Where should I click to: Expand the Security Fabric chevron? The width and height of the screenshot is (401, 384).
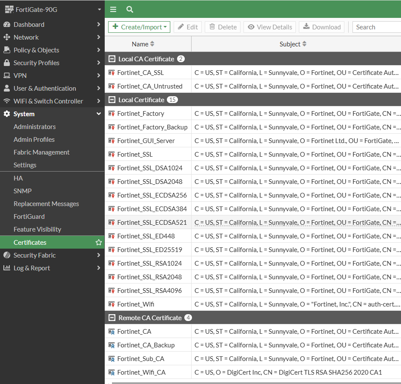[x=99, y=255]
